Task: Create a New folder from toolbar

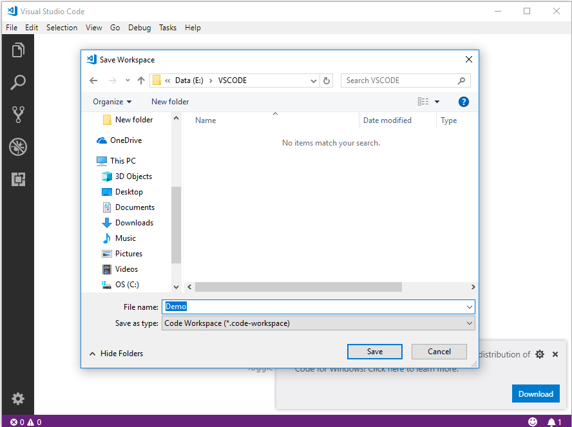Action: point(170,102)
